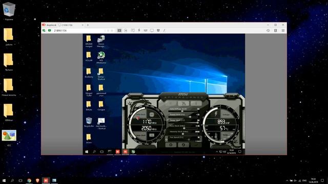Open Chrome from local taskbar
This screenshot has height=184, width=328.
click(x=29, y=180)
